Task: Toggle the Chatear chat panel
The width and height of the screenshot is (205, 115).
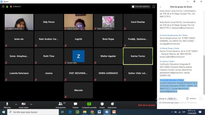Action: pyautogui.click(x=75, y=105)
